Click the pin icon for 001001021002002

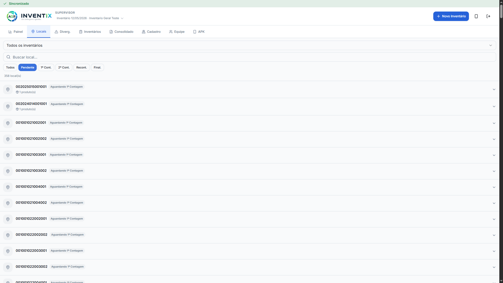[8, 139]
